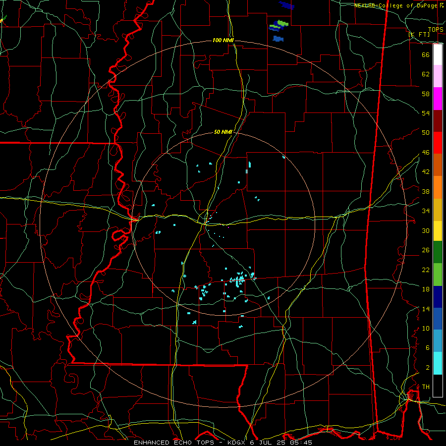Select the light pink color scale segment

(x=438, y=76)
